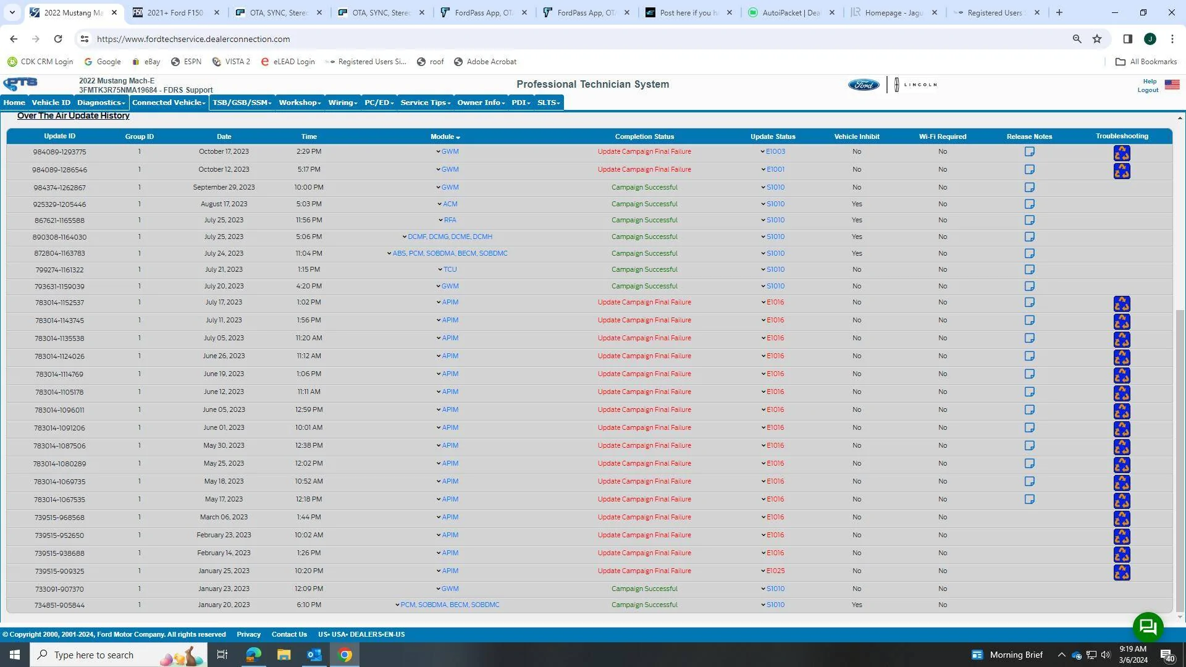This screenshot has height=667, width=1186.
Task: Click update ID 734851-905844
Action: click(x=59, y=606)
